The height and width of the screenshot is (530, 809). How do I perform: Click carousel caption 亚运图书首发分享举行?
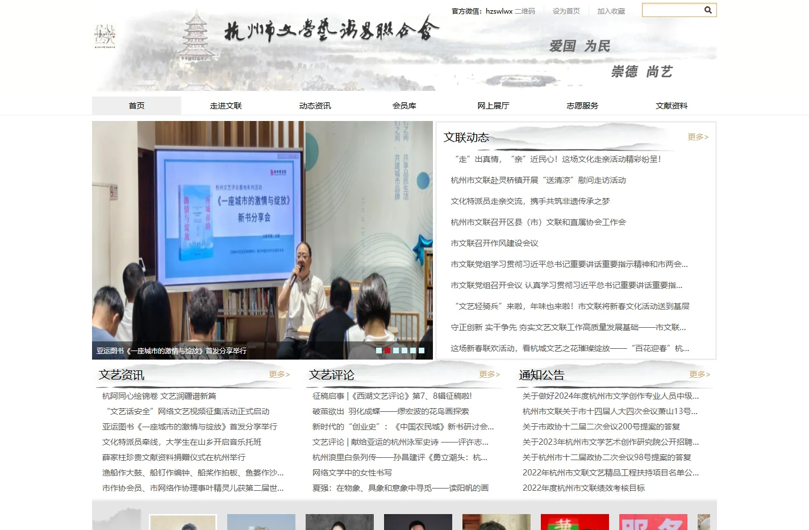[x=172, y=351]
